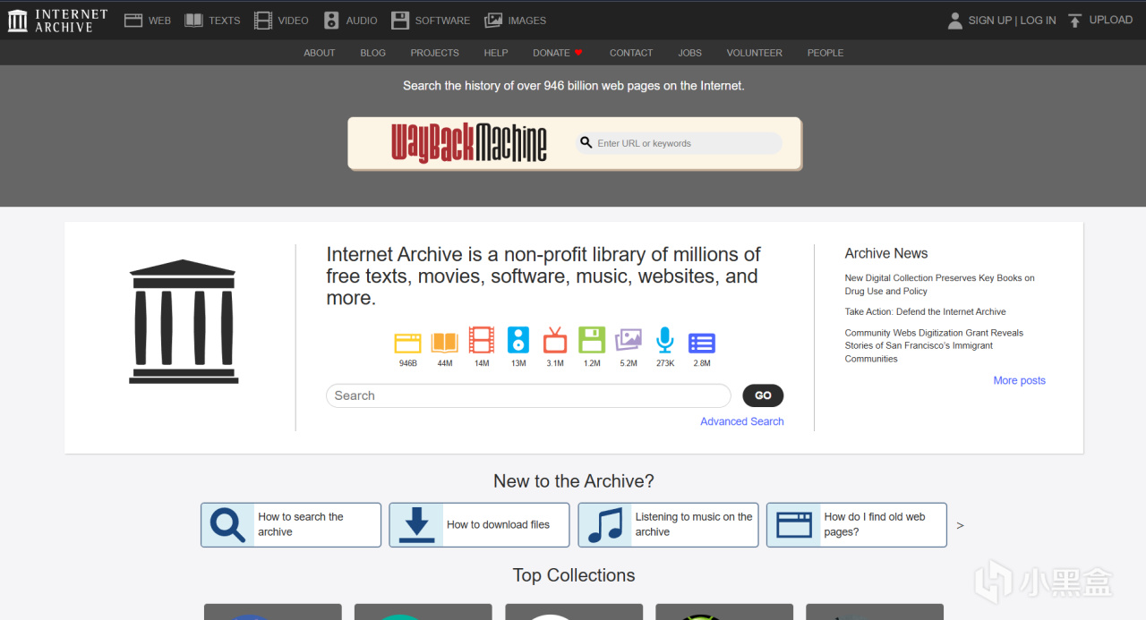Click the SIGN UP link
The image size is (1146, 620).
[x=990, y=21]
